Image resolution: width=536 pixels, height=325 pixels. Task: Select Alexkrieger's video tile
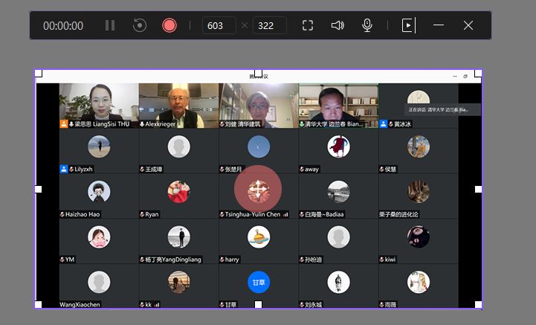[178, 105]
